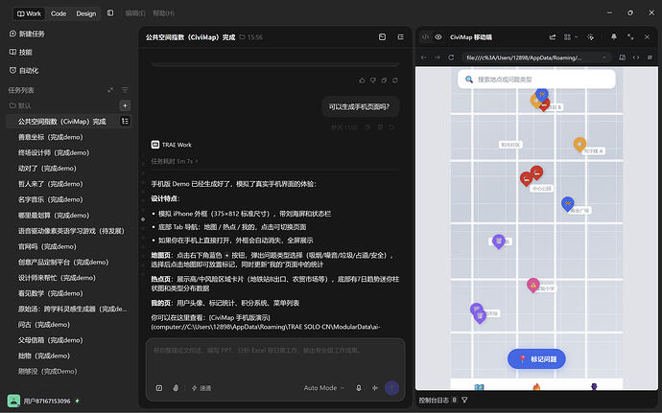Click the thumbs-up icon on the response
This screenshot has height=413, width=662.
click(x=362, y=80)
